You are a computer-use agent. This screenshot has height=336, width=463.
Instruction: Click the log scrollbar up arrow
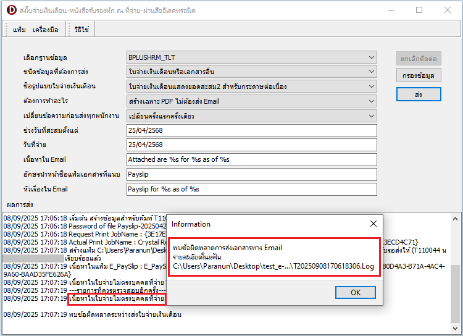pyautogui.click(x=456, y=217)
